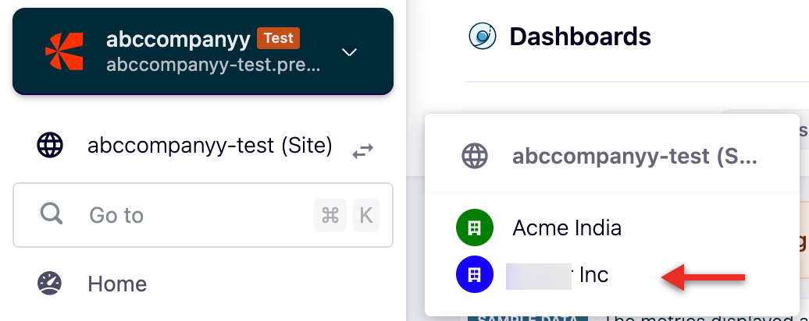
Task: Click the blue building icon beside Inc
Action: (474, 274)
